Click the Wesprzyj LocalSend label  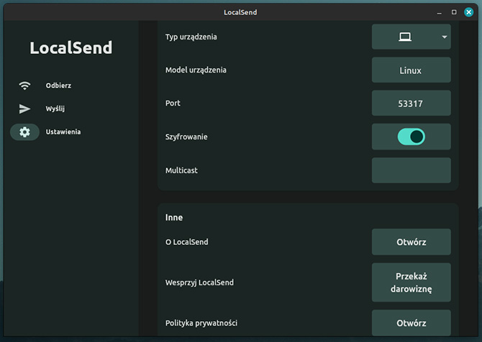[x=199, y=282]
